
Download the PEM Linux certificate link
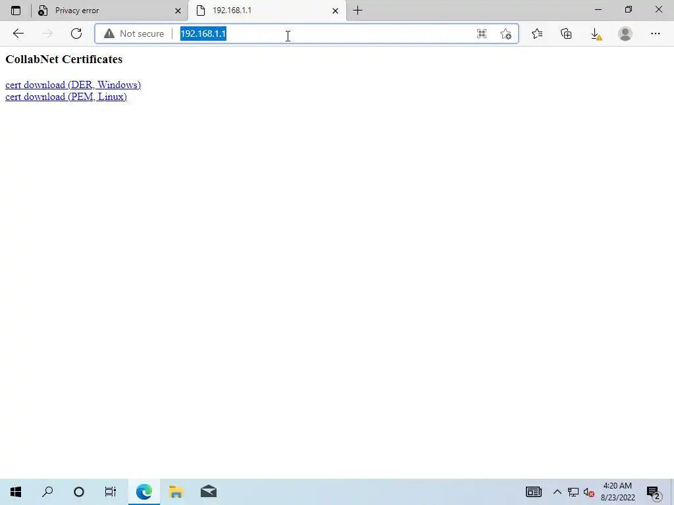[66, 97]
